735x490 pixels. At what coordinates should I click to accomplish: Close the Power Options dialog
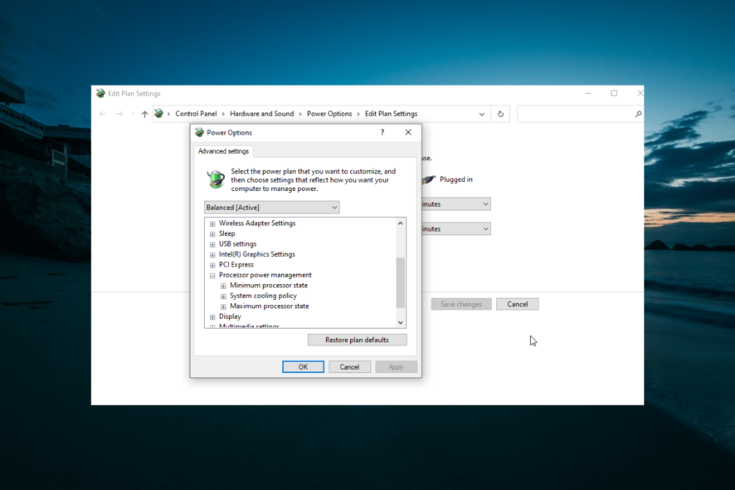click(x=408, y=132)
